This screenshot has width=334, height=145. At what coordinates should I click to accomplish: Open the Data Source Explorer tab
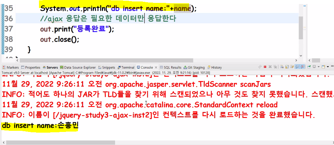[x=78, y=67]
